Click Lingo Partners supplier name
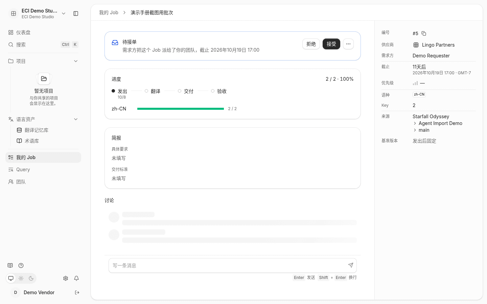The image size is (487, 304). [438, 45]
